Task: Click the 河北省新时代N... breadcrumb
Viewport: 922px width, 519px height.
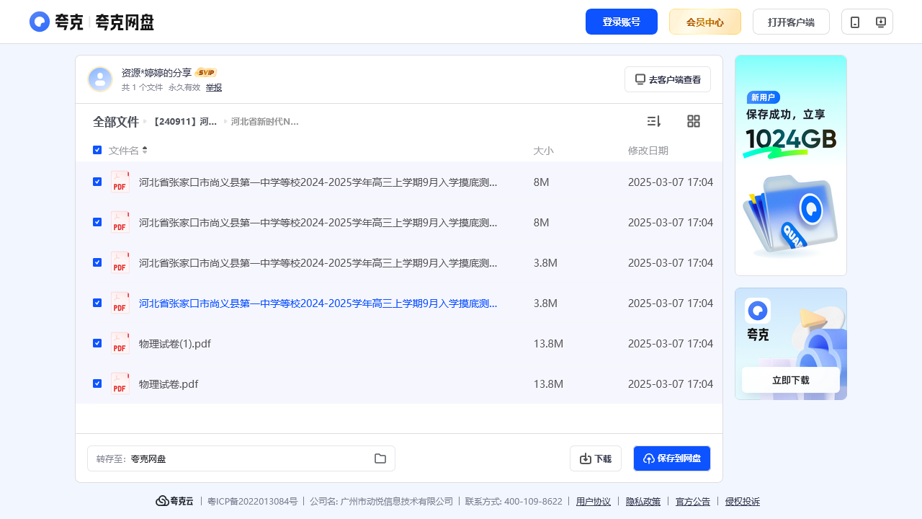Action: tap(264, 122)
